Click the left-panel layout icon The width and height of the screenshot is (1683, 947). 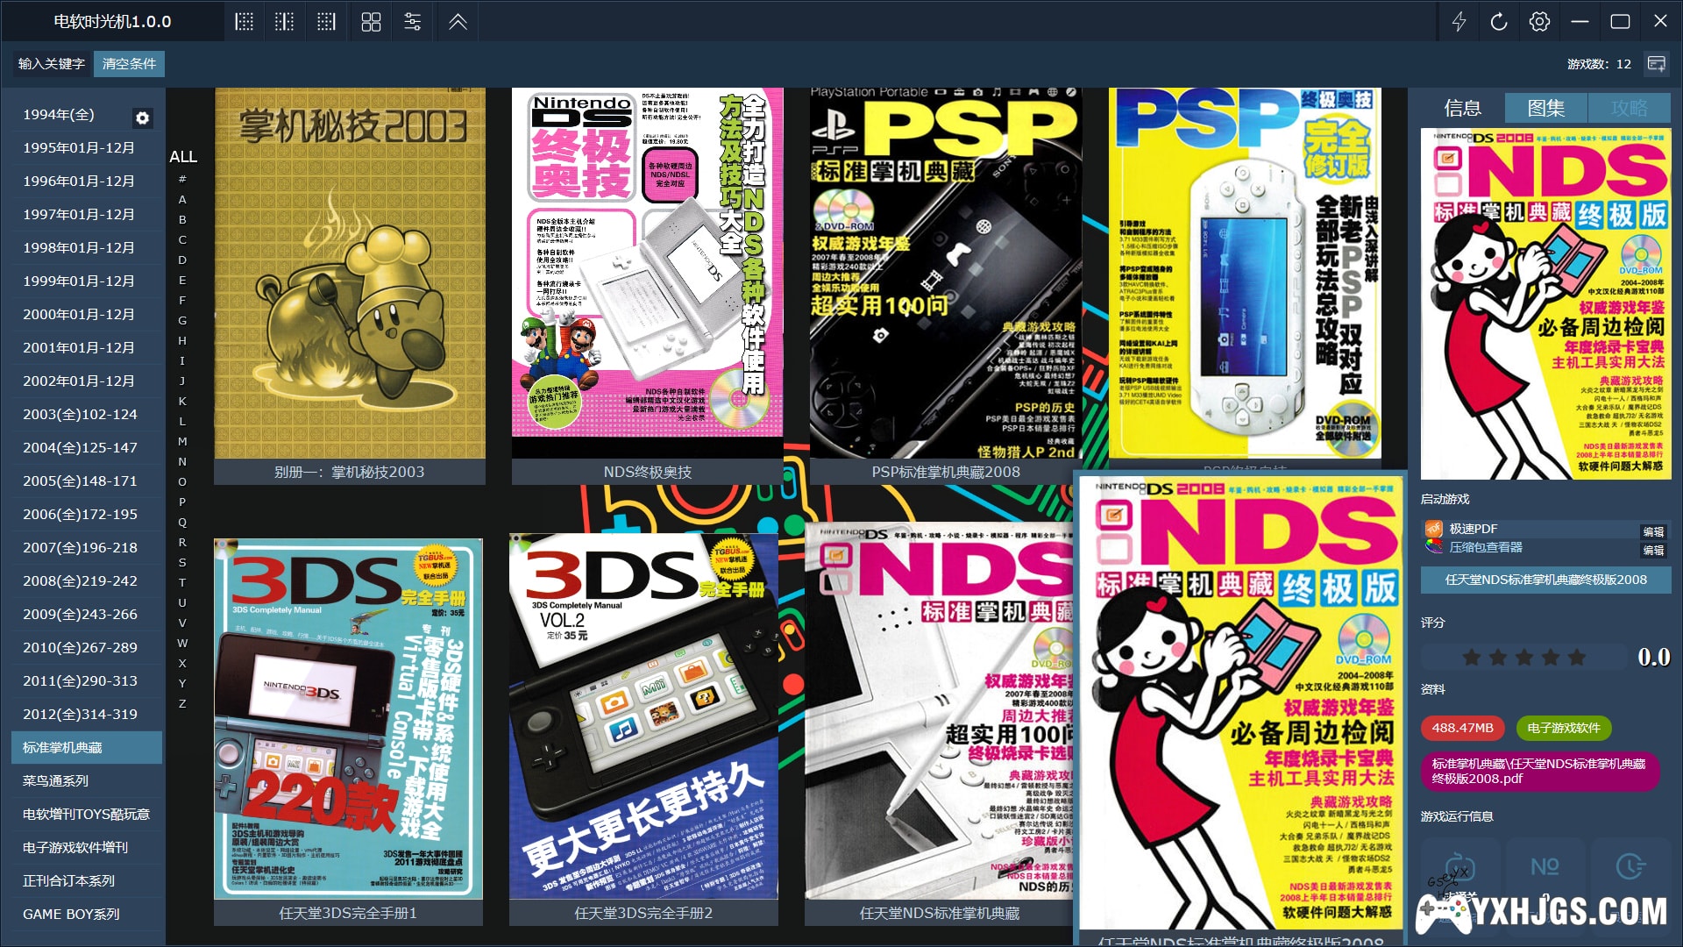point(244,22)
